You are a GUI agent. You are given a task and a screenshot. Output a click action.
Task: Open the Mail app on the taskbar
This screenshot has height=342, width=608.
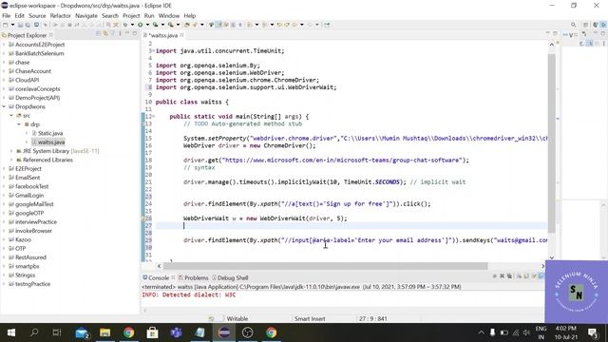click(x=82, y=332)
